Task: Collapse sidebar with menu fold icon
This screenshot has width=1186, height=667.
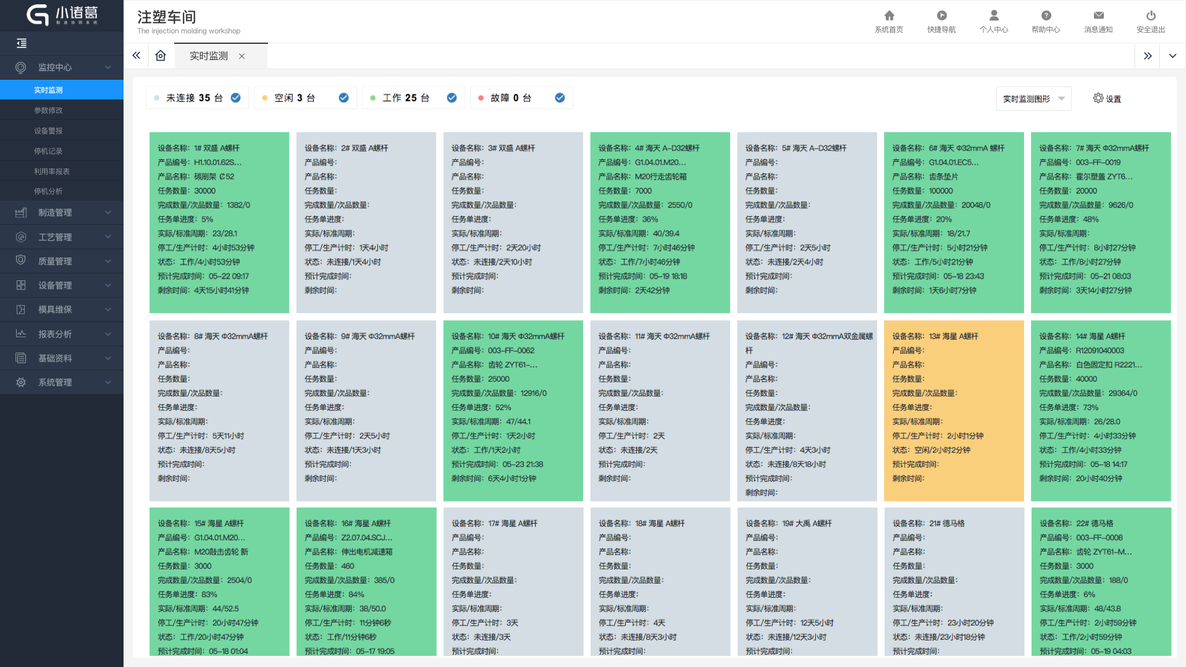Action: pyautogui.click(x=22, y=43)
